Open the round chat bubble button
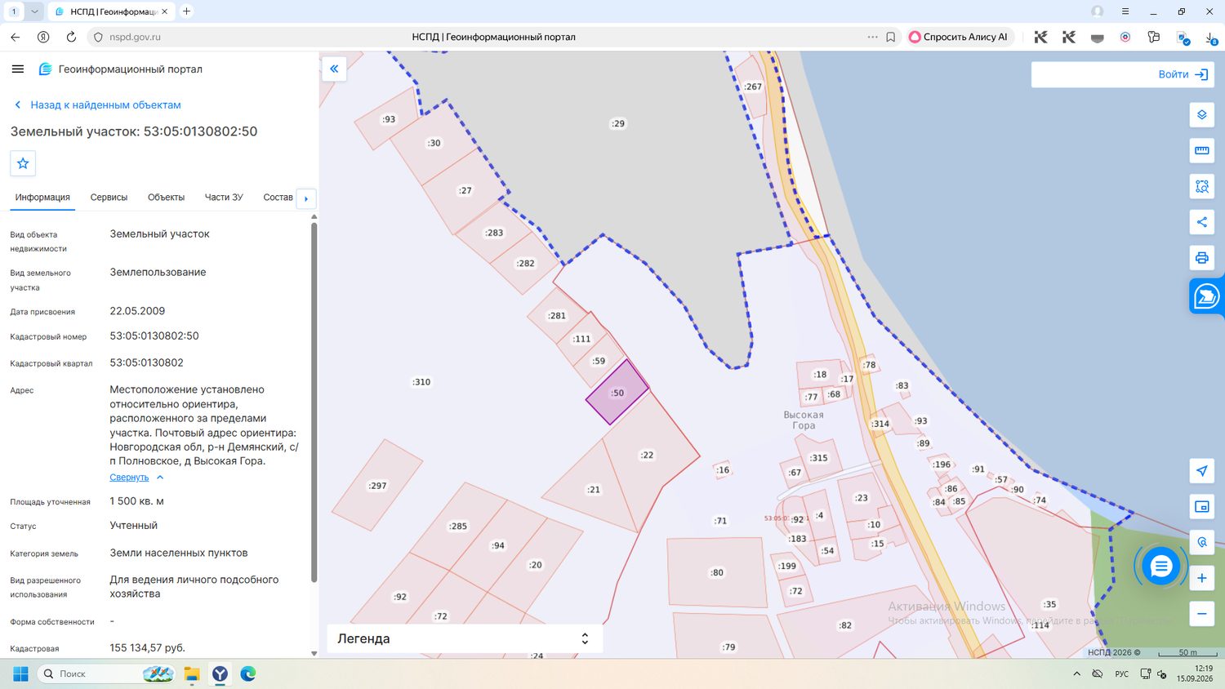The width and height of the screenshot is (1225, 689). coord(1160,567)
